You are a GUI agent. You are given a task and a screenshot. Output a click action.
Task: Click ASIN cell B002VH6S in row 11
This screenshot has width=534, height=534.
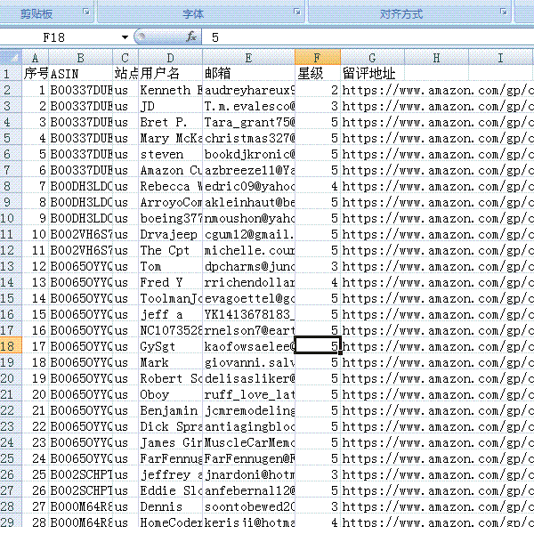pyautogui.click(x=81, y=234)
